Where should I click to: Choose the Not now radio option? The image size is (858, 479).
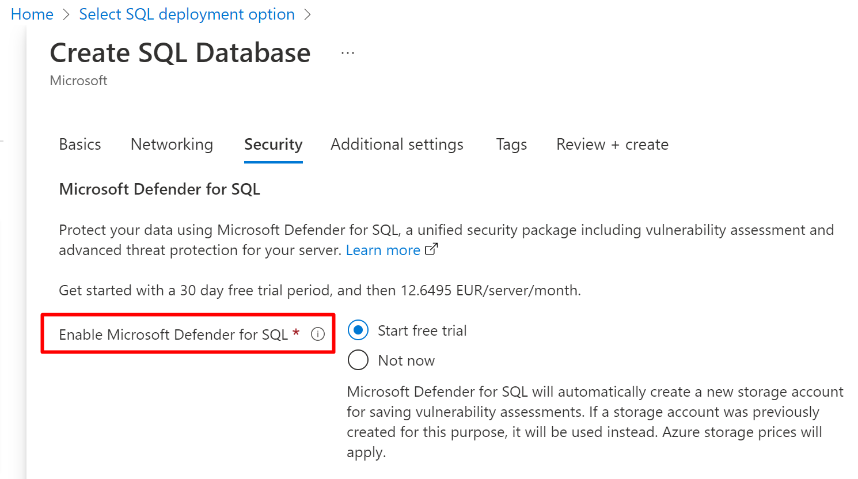(x=358, y=360)
